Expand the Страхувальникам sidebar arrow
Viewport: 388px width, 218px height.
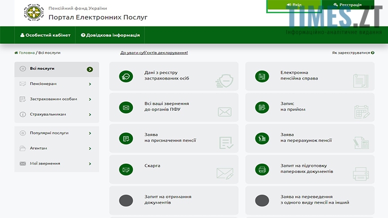pos(90,114)
